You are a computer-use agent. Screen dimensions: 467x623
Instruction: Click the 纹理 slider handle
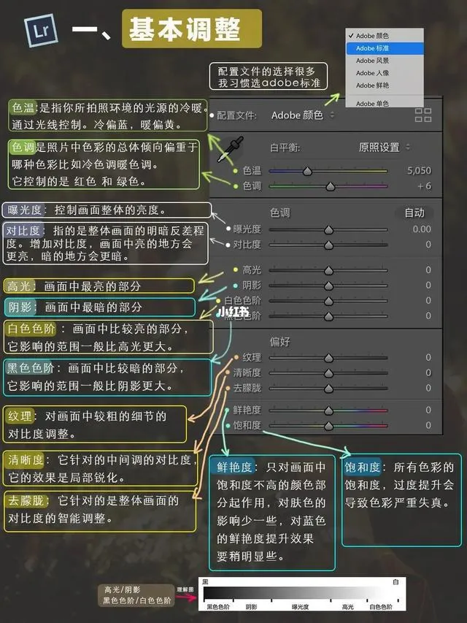click(328, 358)
